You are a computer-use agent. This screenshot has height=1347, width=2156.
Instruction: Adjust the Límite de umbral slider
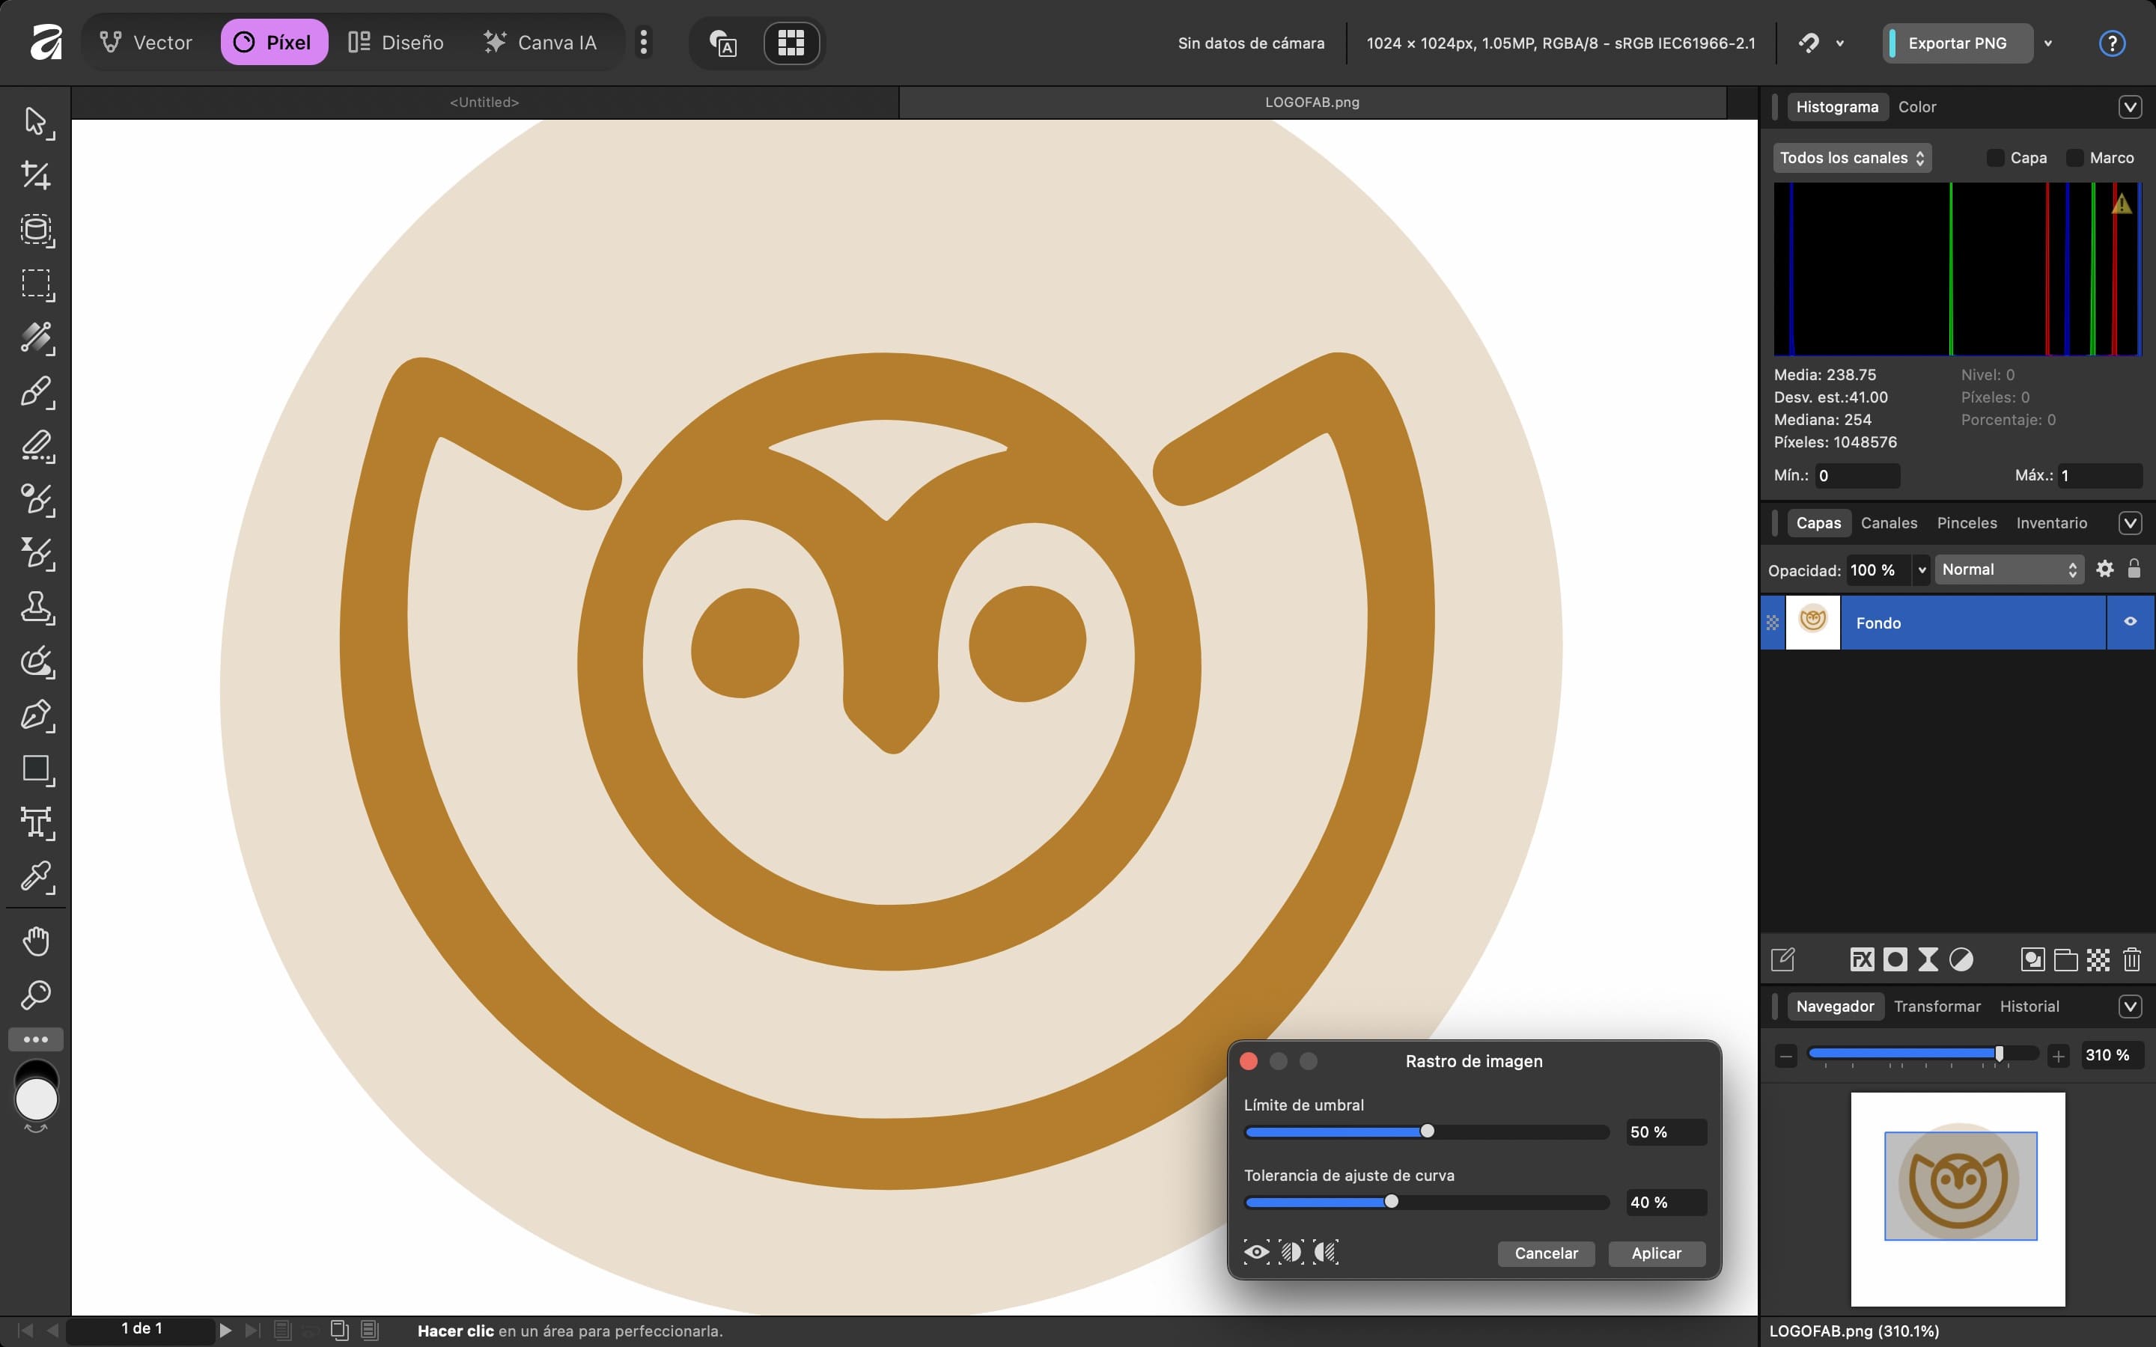(x=1428, y=1131)
